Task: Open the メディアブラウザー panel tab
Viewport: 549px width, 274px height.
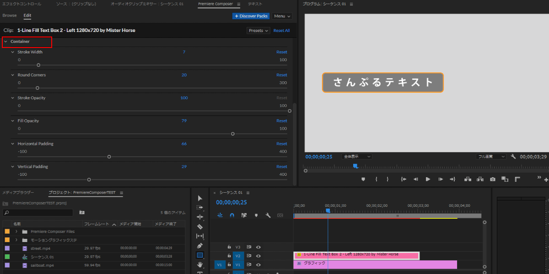Action: pos(18,193)
